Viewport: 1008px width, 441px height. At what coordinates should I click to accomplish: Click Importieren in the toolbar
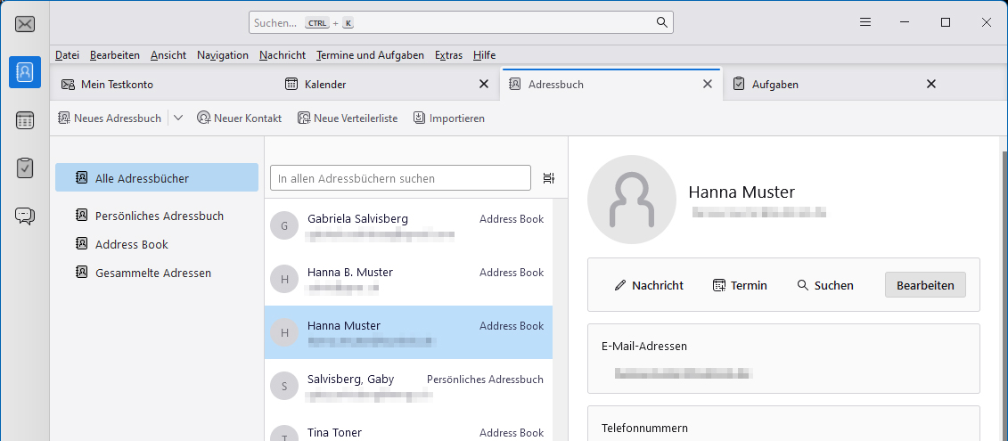pyautogui.click(x=448, y=118)
